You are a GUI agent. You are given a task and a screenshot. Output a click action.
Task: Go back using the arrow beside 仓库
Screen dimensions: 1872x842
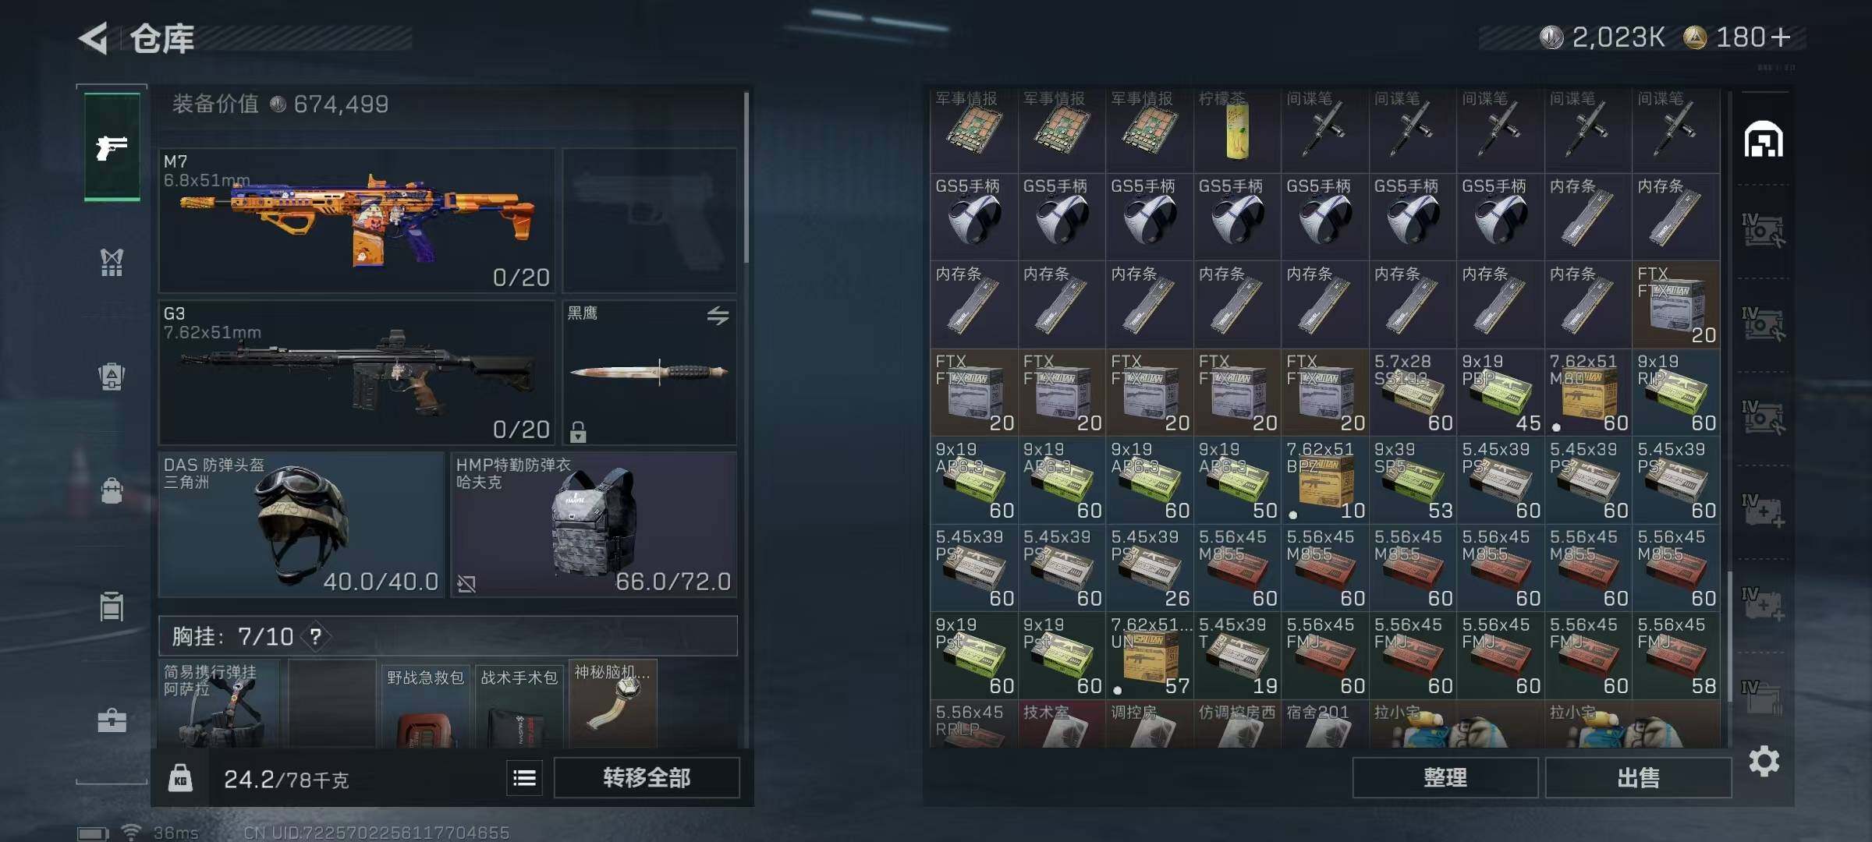click(94, 38)
